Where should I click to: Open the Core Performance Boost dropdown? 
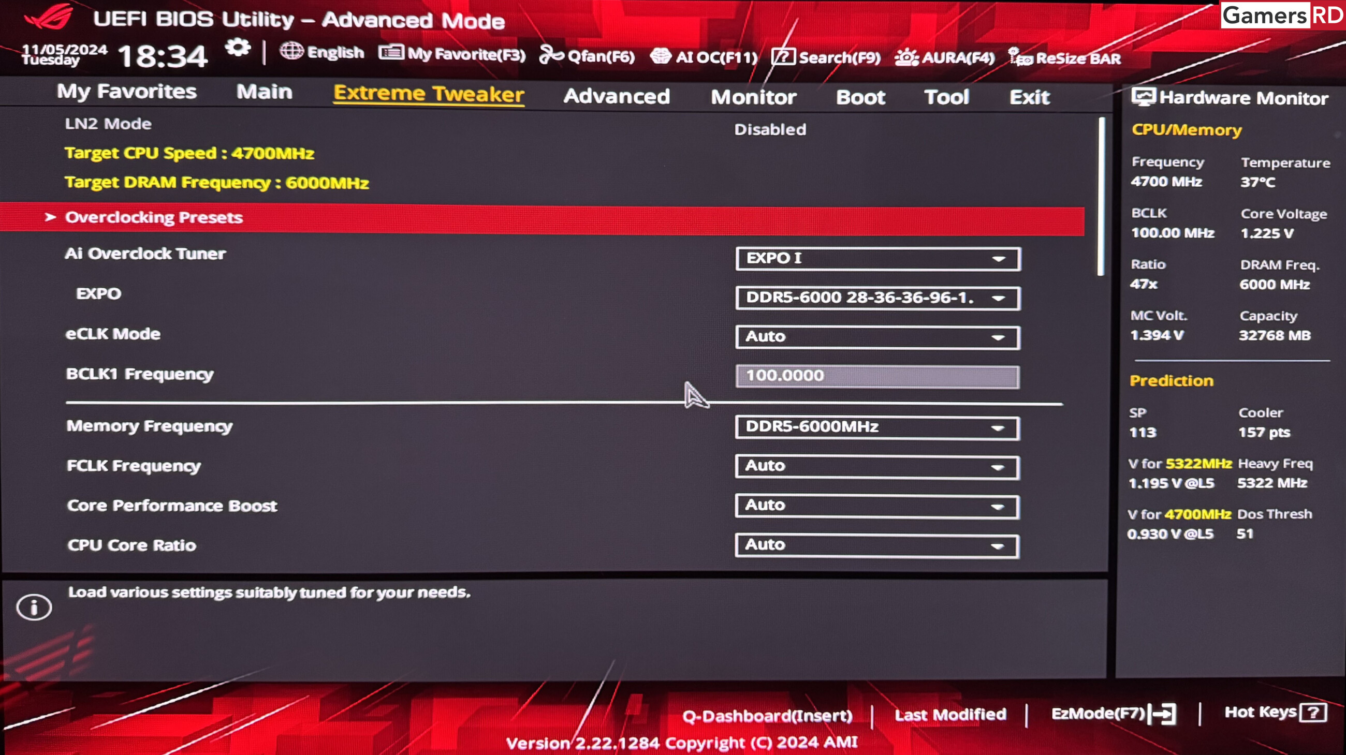point(877,506)
